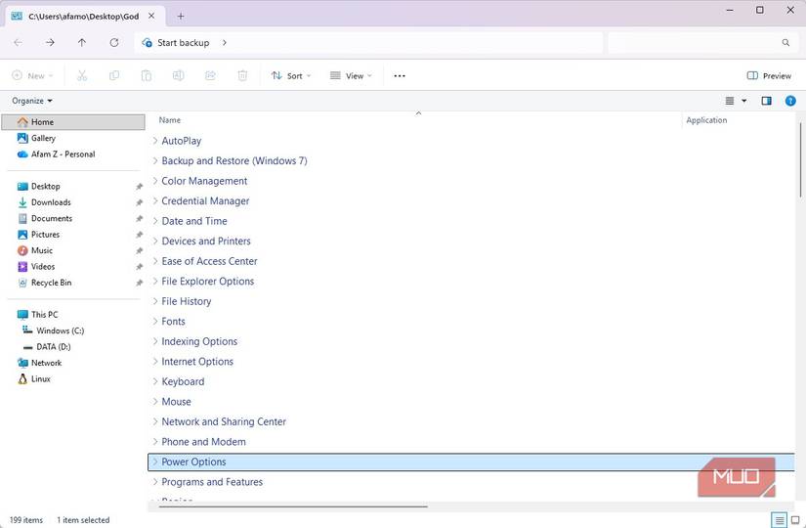Open Linux in the sidebar
This screenshot has width=806, height=528.
point(41,378)
